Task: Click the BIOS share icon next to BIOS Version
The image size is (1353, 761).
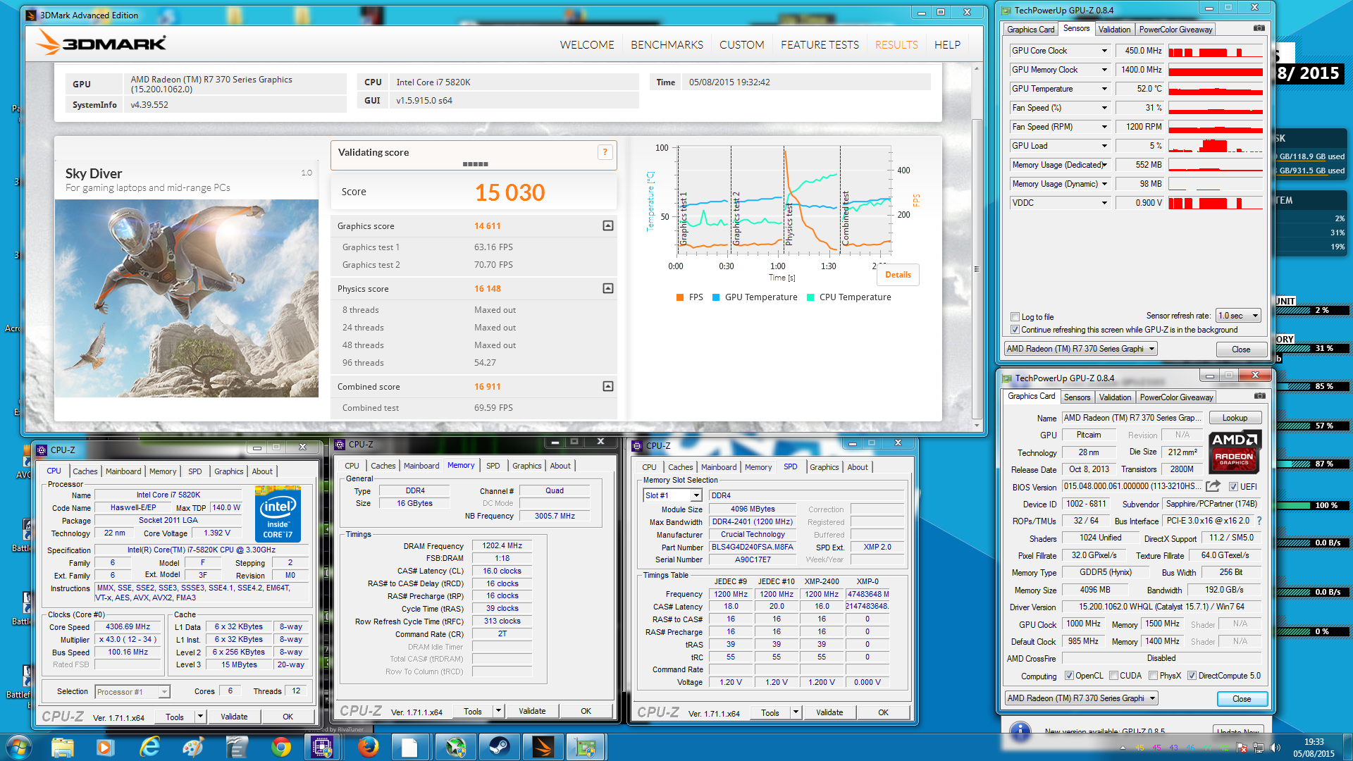Action: click(x=1213, y=486)
